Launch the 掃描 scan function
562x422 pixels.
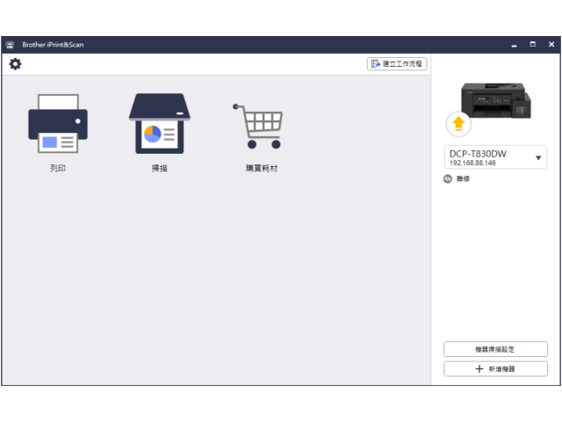(x=160, y=134)
